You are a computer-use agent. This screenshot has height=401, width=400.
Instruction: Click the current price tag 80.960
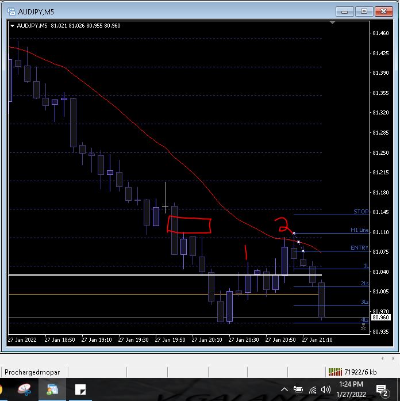coord(380,318)
